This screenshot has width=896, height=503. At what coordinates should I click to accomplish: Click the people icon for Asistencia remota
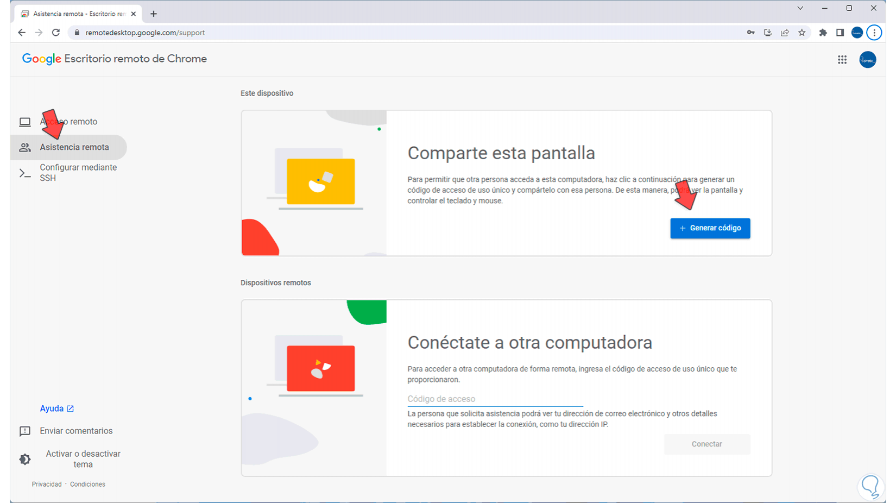tap(25, 147)
